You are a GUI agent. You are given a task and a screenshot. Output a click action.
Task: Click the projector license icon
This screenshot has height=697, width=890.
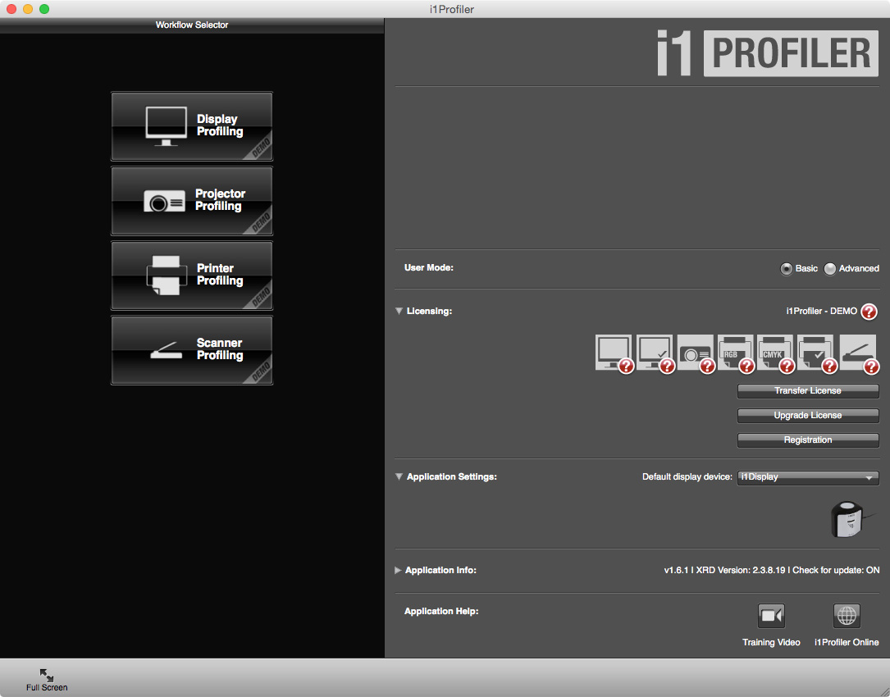pyautogui.click(x=695, y=353)
